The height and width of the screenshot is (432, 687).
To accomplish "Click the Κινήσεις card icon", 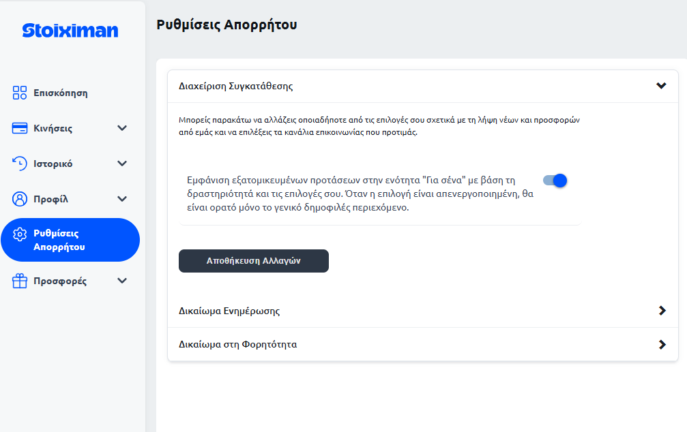I will click(20, 128).
